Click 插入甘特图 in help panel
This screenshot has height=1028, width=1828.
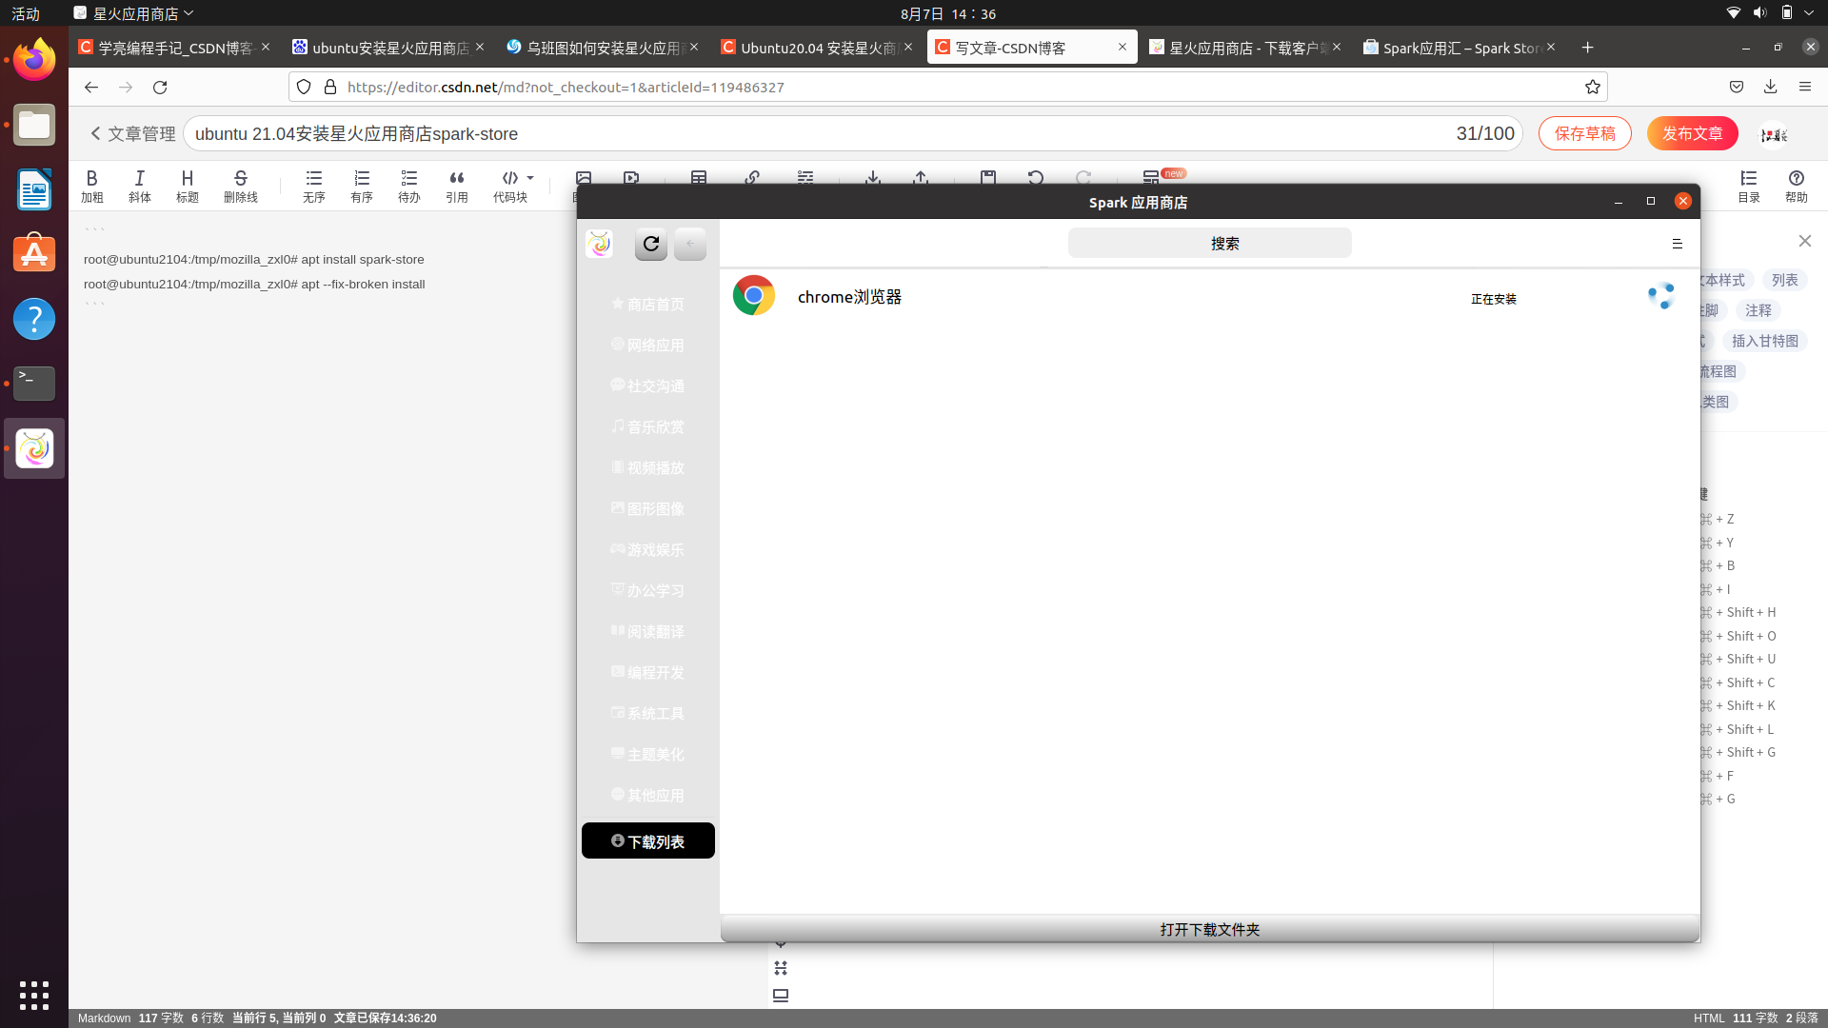(1764, 341)
